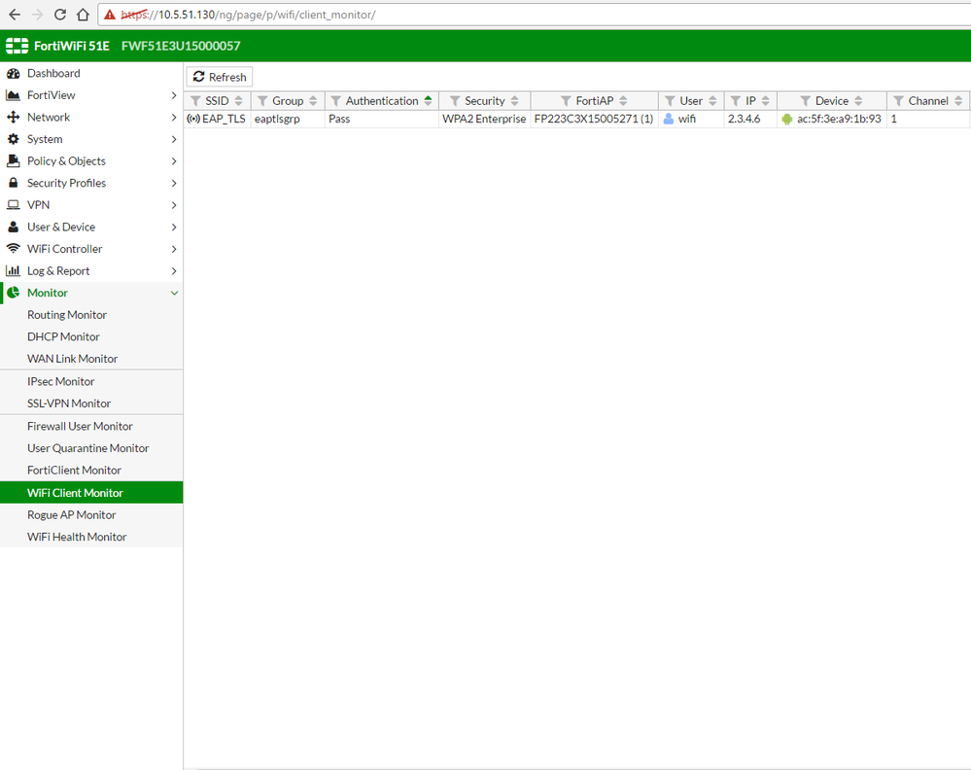
Task: Click the Device column filter icon
Action: (x=805, y=101)
